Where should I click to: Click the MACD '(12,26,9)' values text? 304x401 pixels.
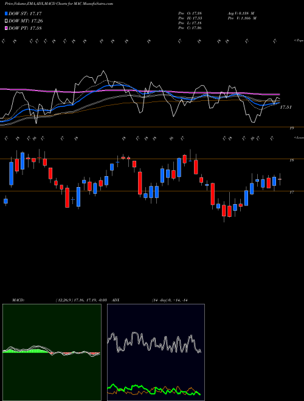coord(81,300)
